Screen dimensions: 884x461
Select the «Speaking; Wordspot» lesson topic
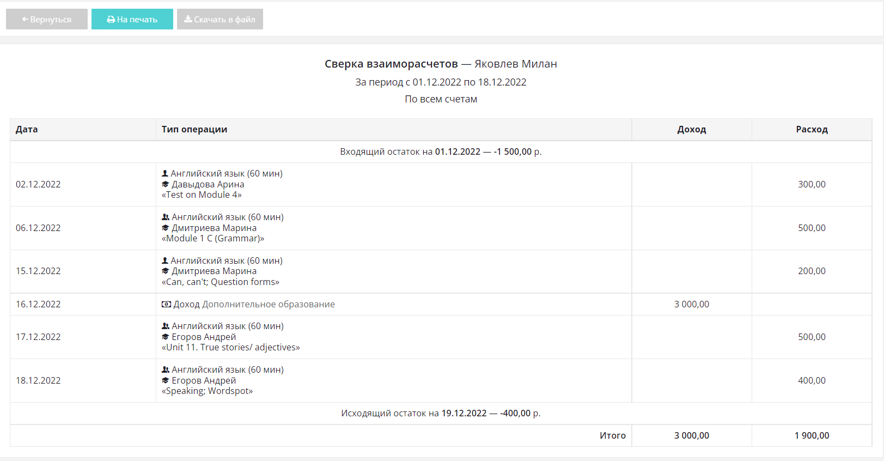pos(207,391)
